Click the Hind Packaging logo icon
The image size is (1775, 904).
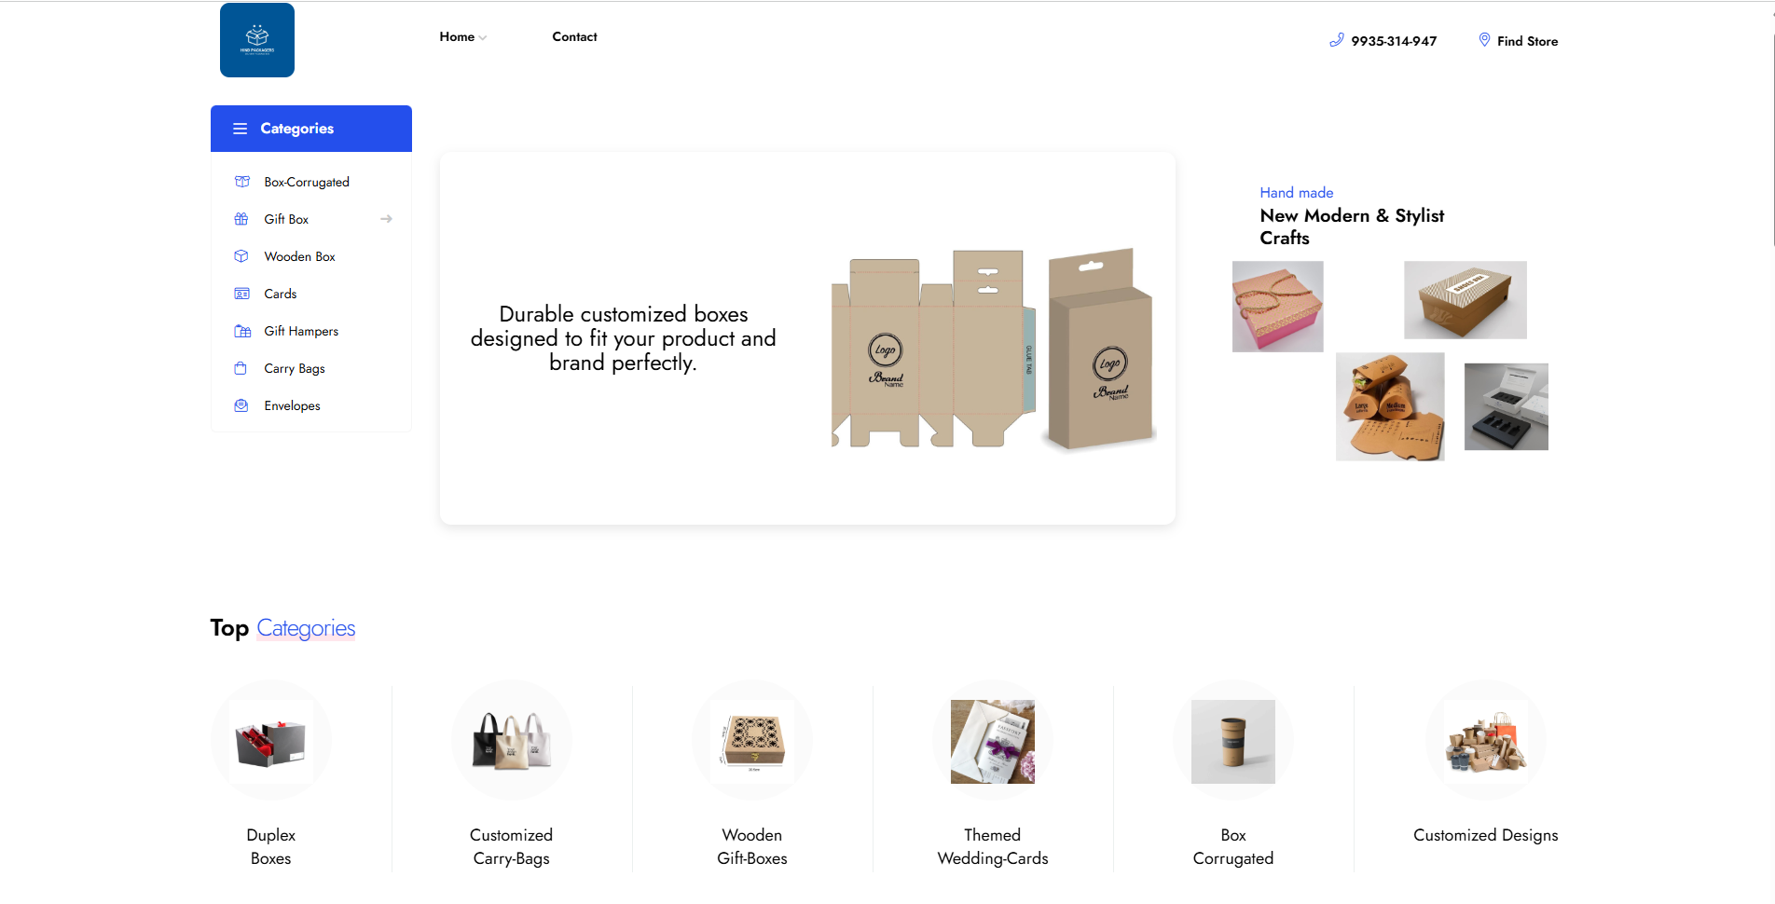point(257,40)
